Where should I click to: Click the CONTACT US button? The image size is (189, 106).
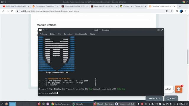pos(154,98)
